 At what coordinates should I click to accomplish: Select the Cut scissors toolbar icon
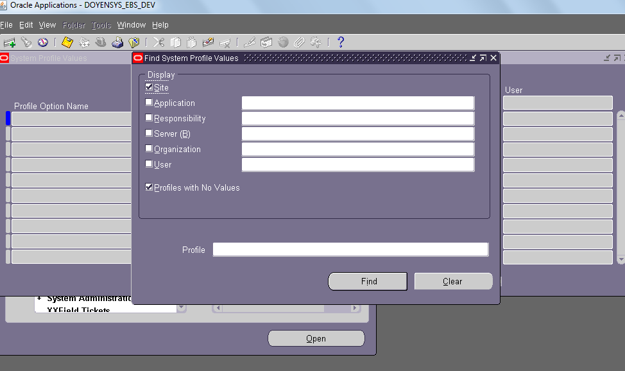point(158,42)
